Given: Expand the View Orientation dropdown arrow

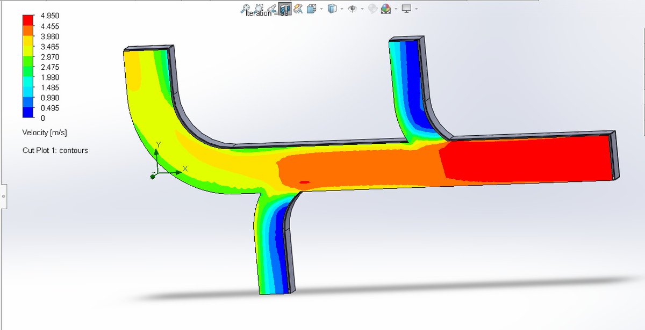Looking at the screenshot, I should [x=321, y=9].
